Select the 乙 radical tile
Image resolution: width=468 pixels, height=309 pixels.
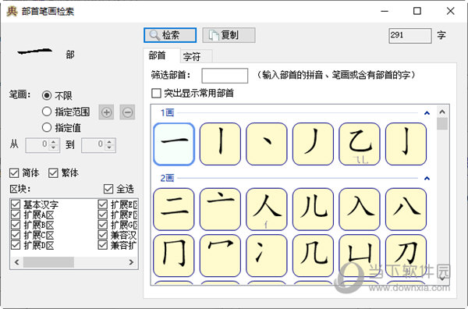[x=360, y=144]
